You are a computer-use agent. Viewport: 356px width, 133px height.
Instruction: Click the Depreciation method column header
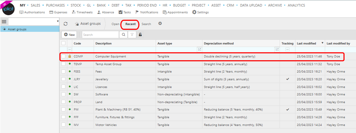(x=241, y=43)
